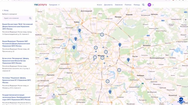Open the cluster marker labeled 5
The width and height of the screenshot is (188, 105).
(96, 48)
